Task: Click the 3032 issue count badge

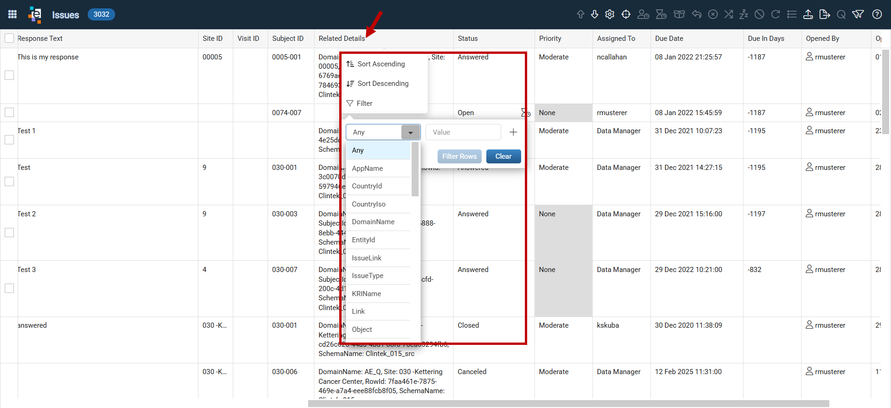Action: (101, 14)
